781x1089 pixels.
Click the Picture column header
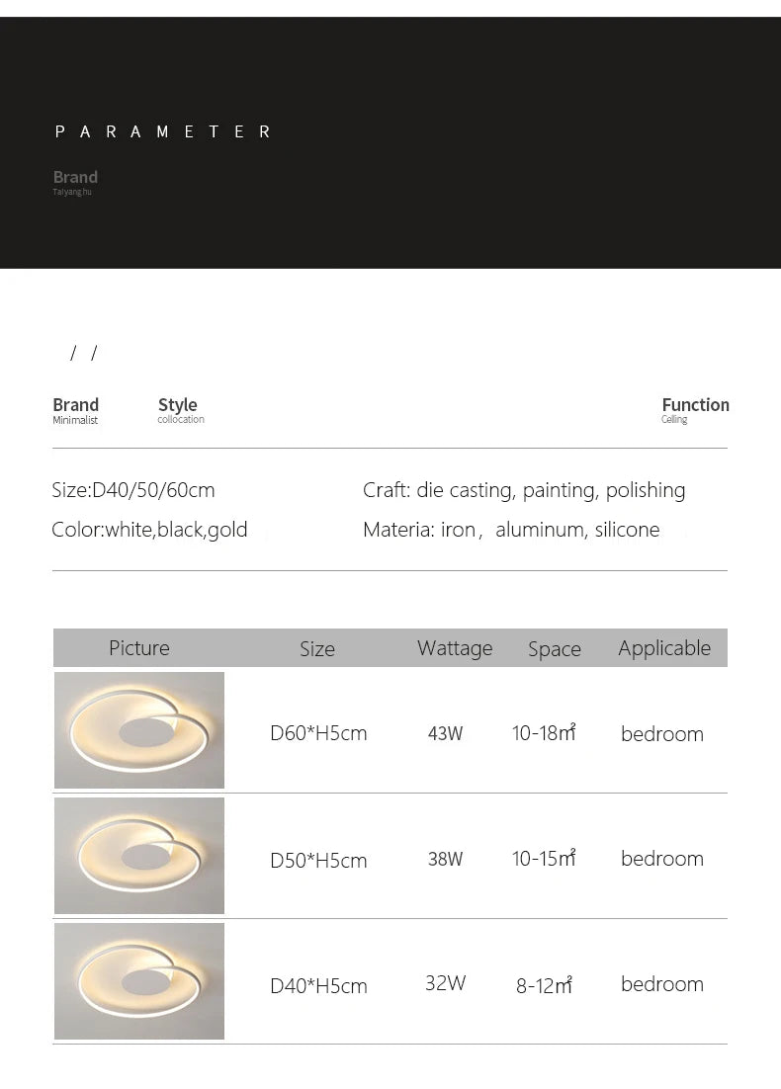point(139,648)
